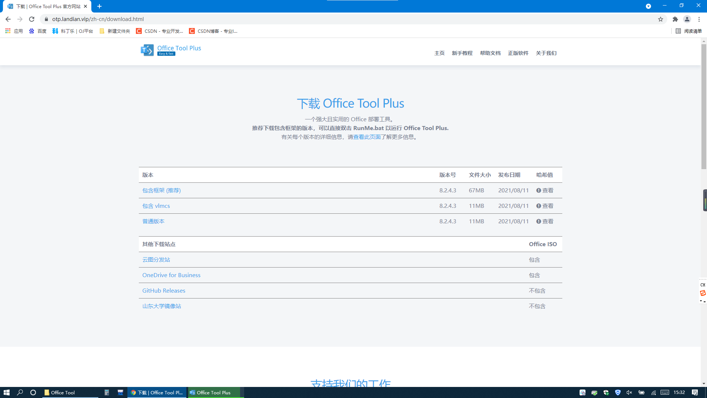Click the Wi-Fi icon in the system tray
The height and width of the screenshot is (398, 707).
tap(654, 392)
